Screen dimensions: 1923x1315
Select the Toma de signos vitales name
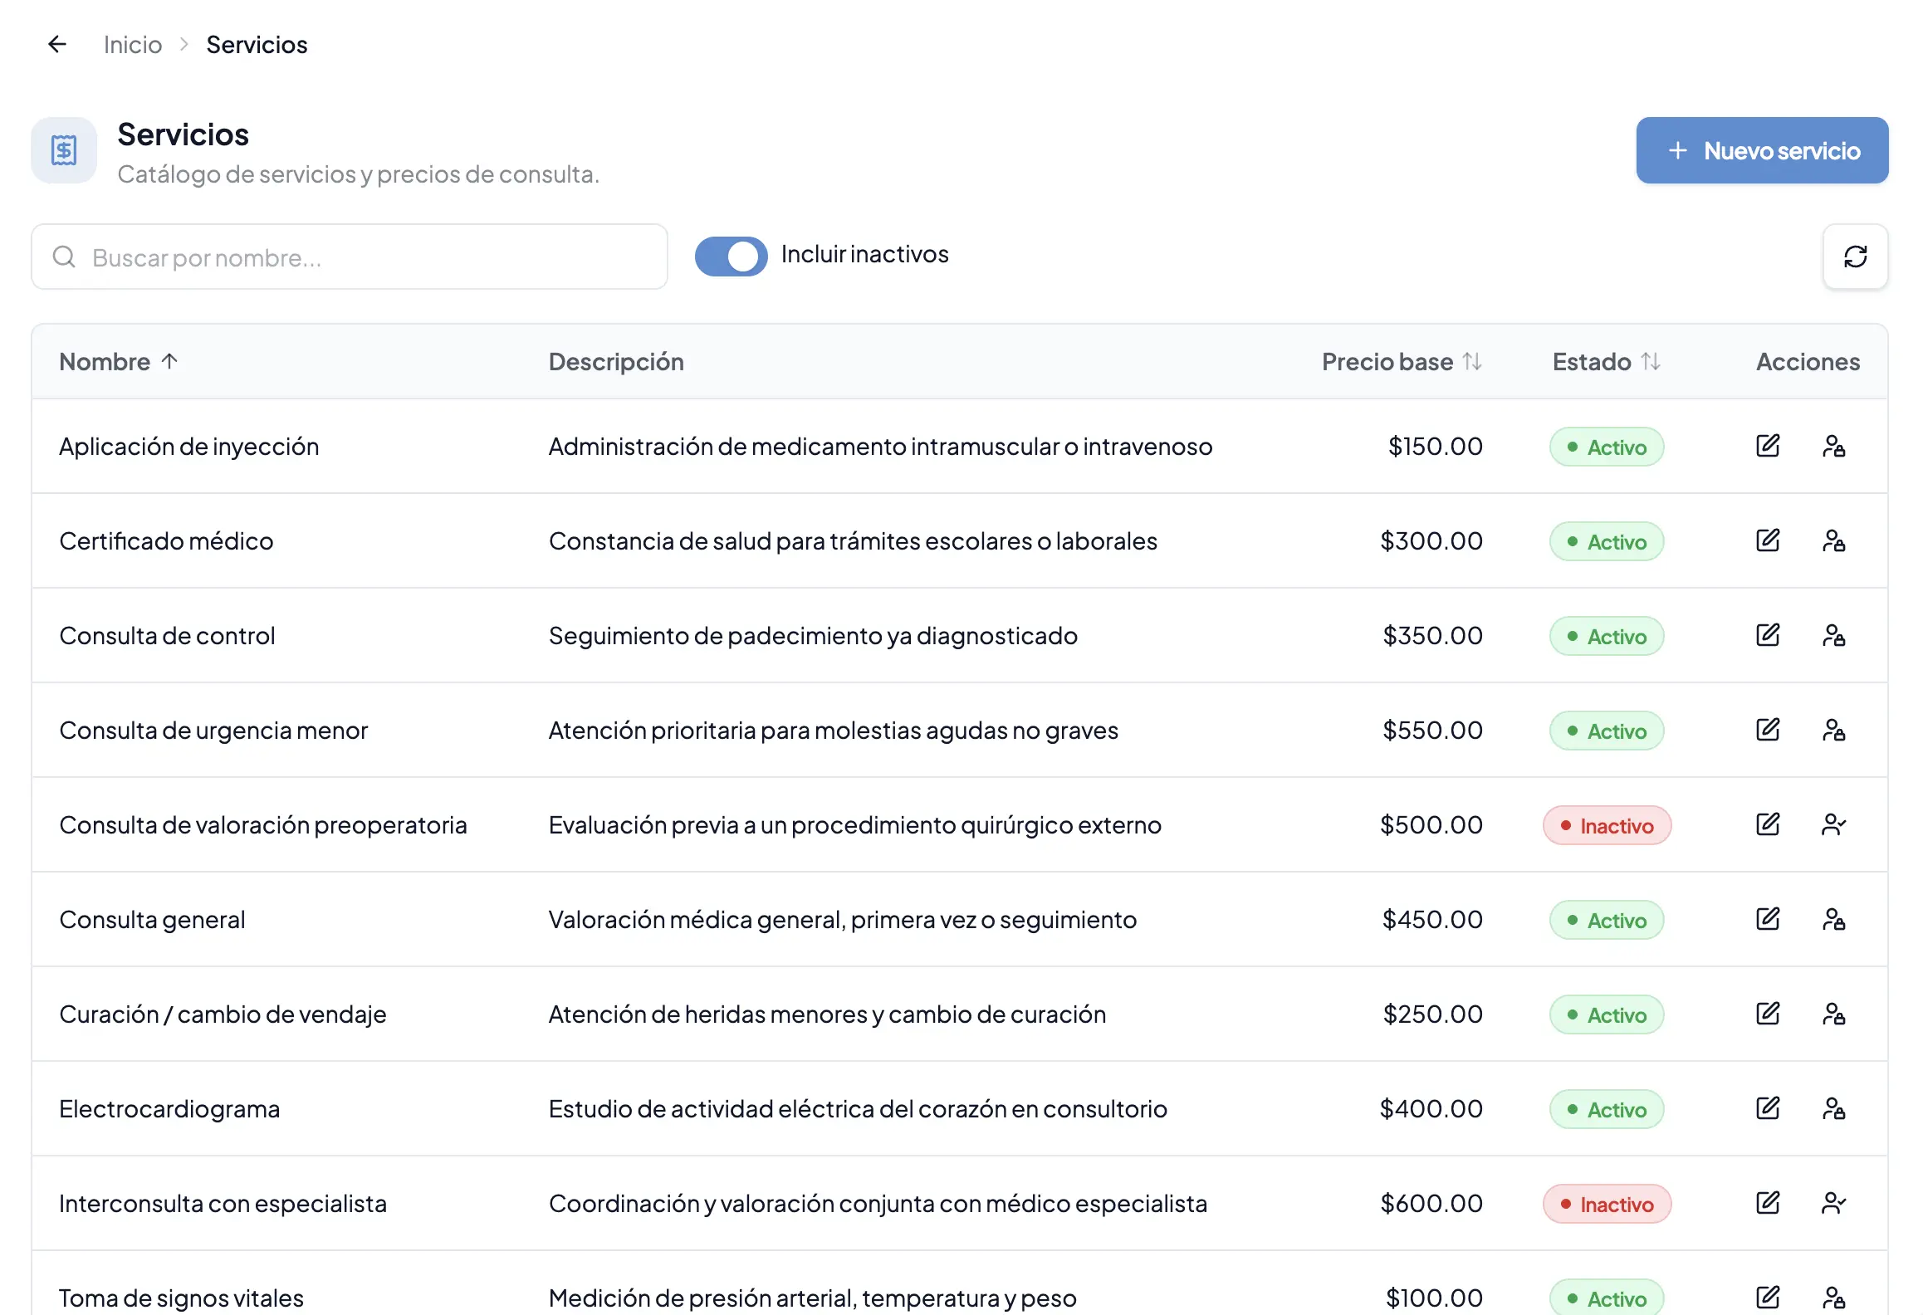182,1298
